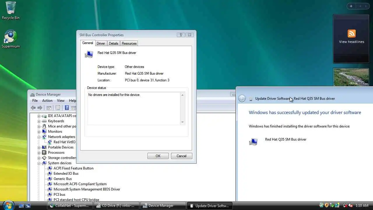Viewport: 373px width, 210px height.
Task: Select Extended IO Bus device
Action: click(66, 174)
